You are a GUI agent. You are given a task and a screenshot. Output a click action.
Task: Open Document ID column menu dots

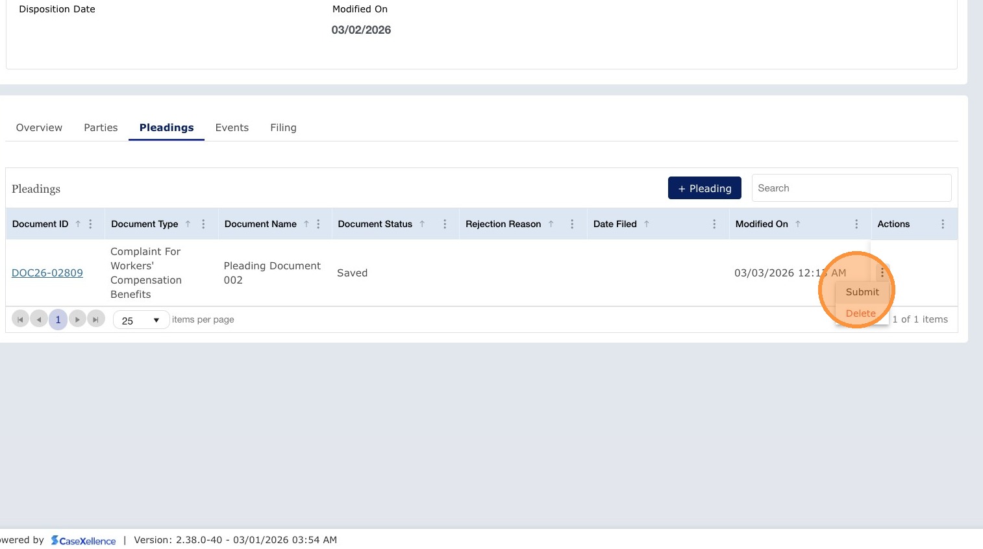click(90, 224)
